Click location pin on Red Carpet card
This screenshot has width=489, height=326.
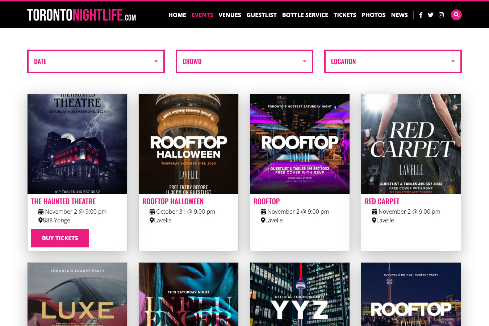(x=374, y=220)
